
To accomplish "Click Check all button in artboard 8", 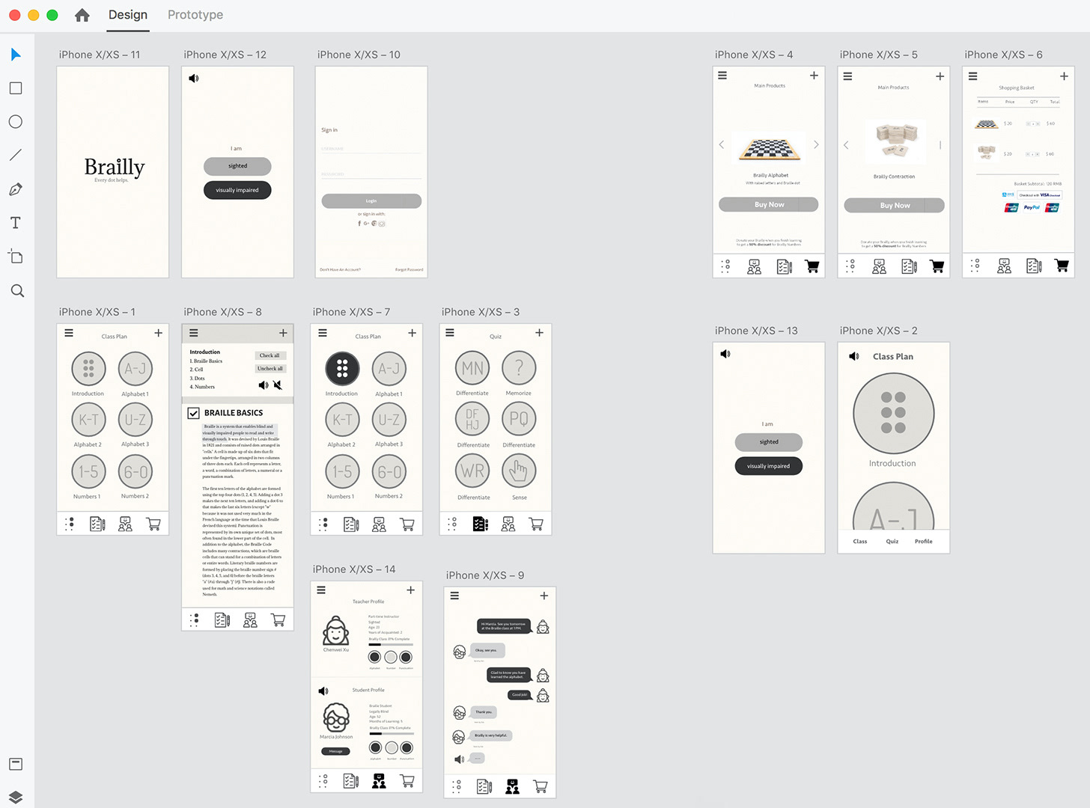I will tap(270, 355).
